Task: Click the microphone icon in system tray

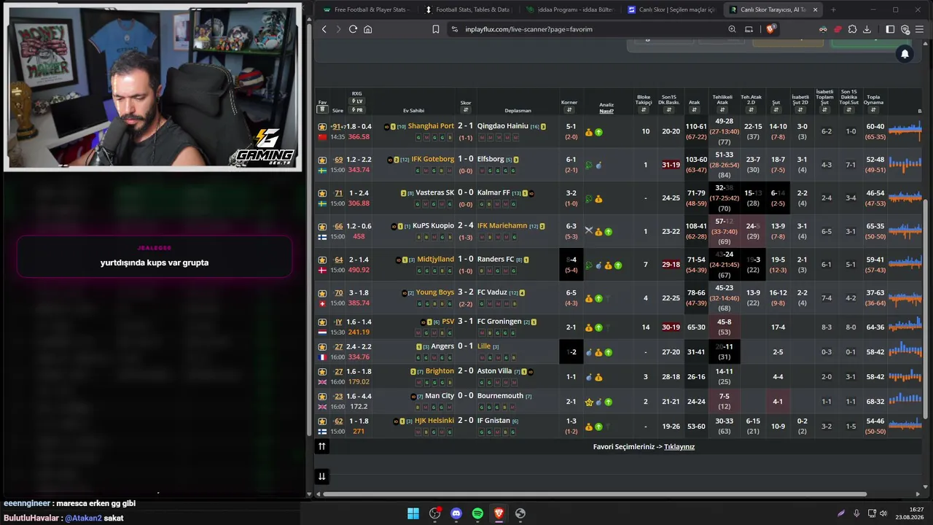Action: pos(856,513)
